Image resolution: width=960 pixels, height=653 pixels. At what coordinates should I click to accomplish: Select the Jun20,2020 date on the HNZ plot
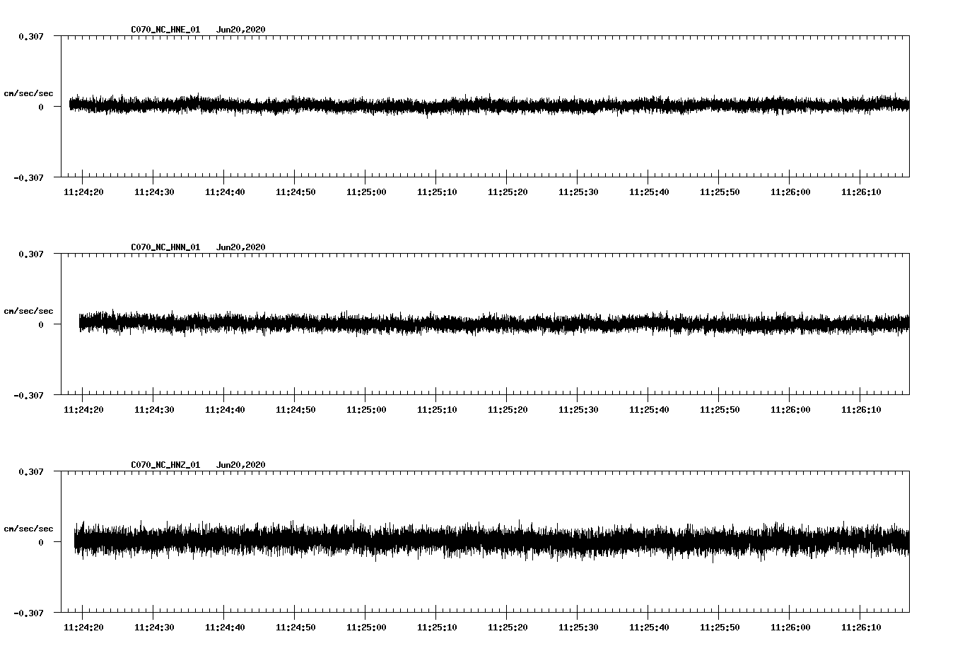point(241,465)
